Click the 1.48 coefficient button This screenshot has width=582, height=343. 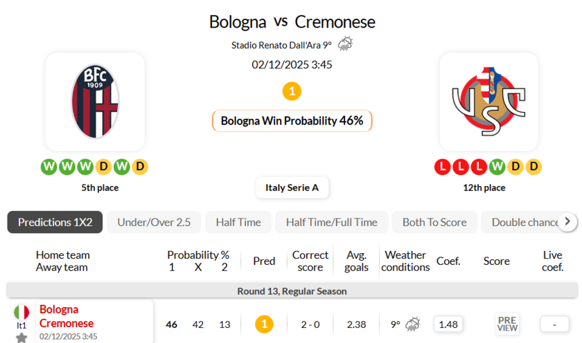point(448,324)
